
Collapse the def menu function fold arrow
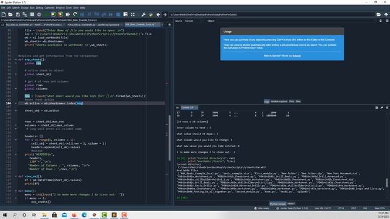[x=16, y=191]
